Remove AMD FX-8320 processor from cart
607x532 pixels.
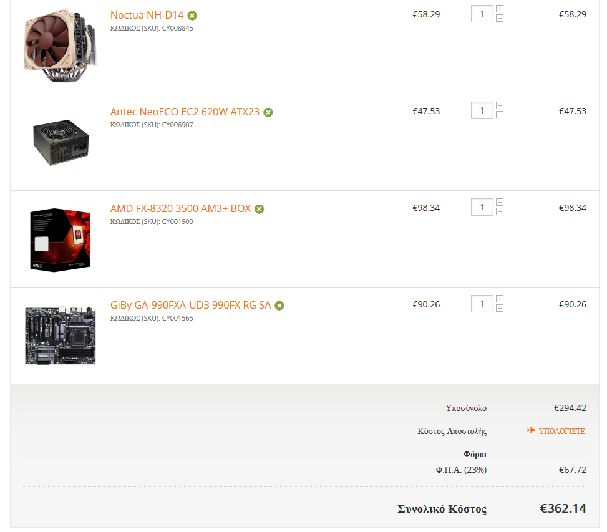click(x=259, y=210)
